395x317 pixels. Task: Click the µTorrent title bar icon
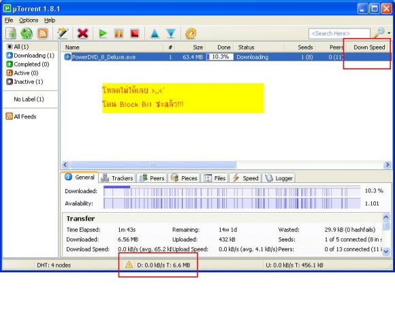pyautogui.click(x=7, y=9)
